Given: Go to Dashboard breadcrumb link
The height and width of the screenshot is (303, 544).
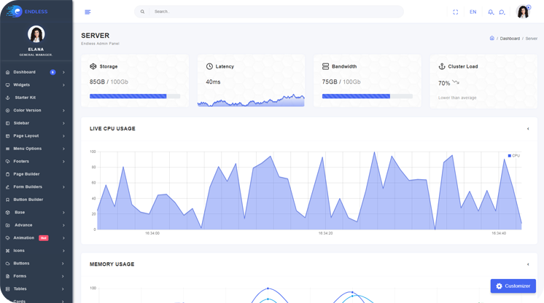Looking at the screenshot, I should (510, 39).
